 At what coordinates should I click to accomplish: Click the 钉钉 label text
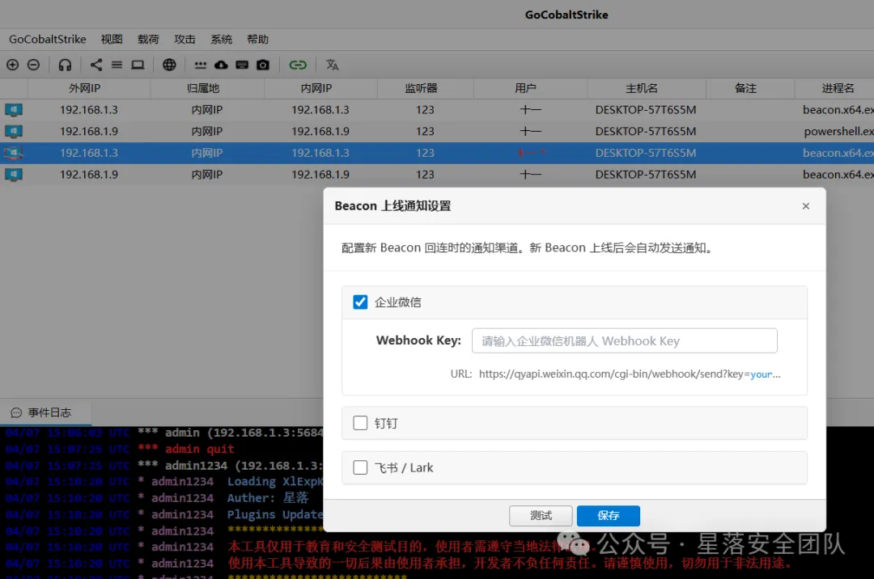point(386,423)
